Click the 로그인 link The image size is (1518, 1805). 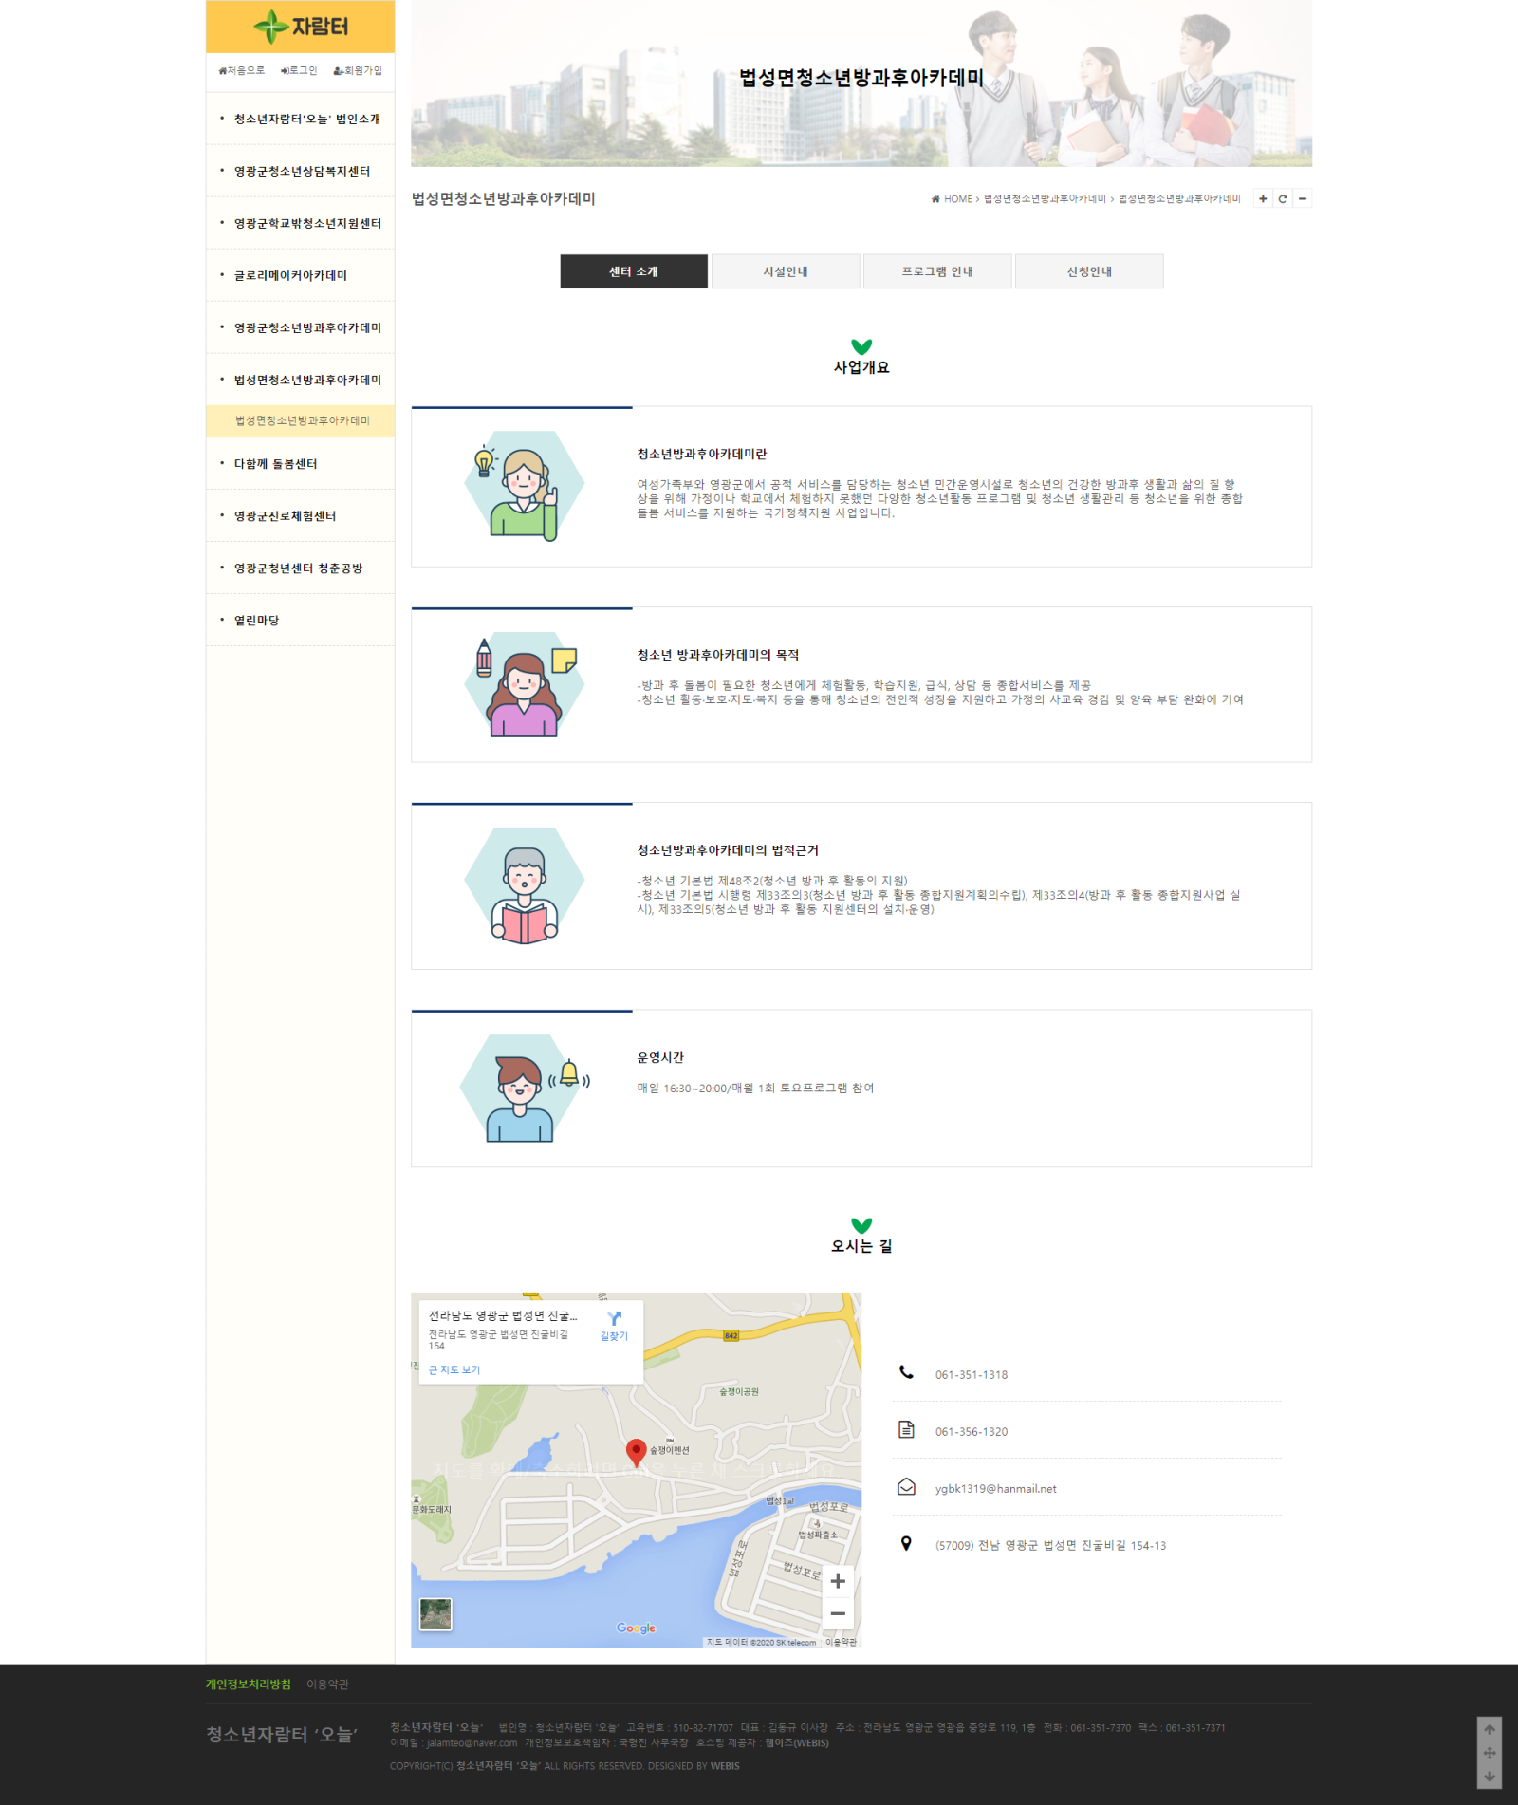pos(299,71)
